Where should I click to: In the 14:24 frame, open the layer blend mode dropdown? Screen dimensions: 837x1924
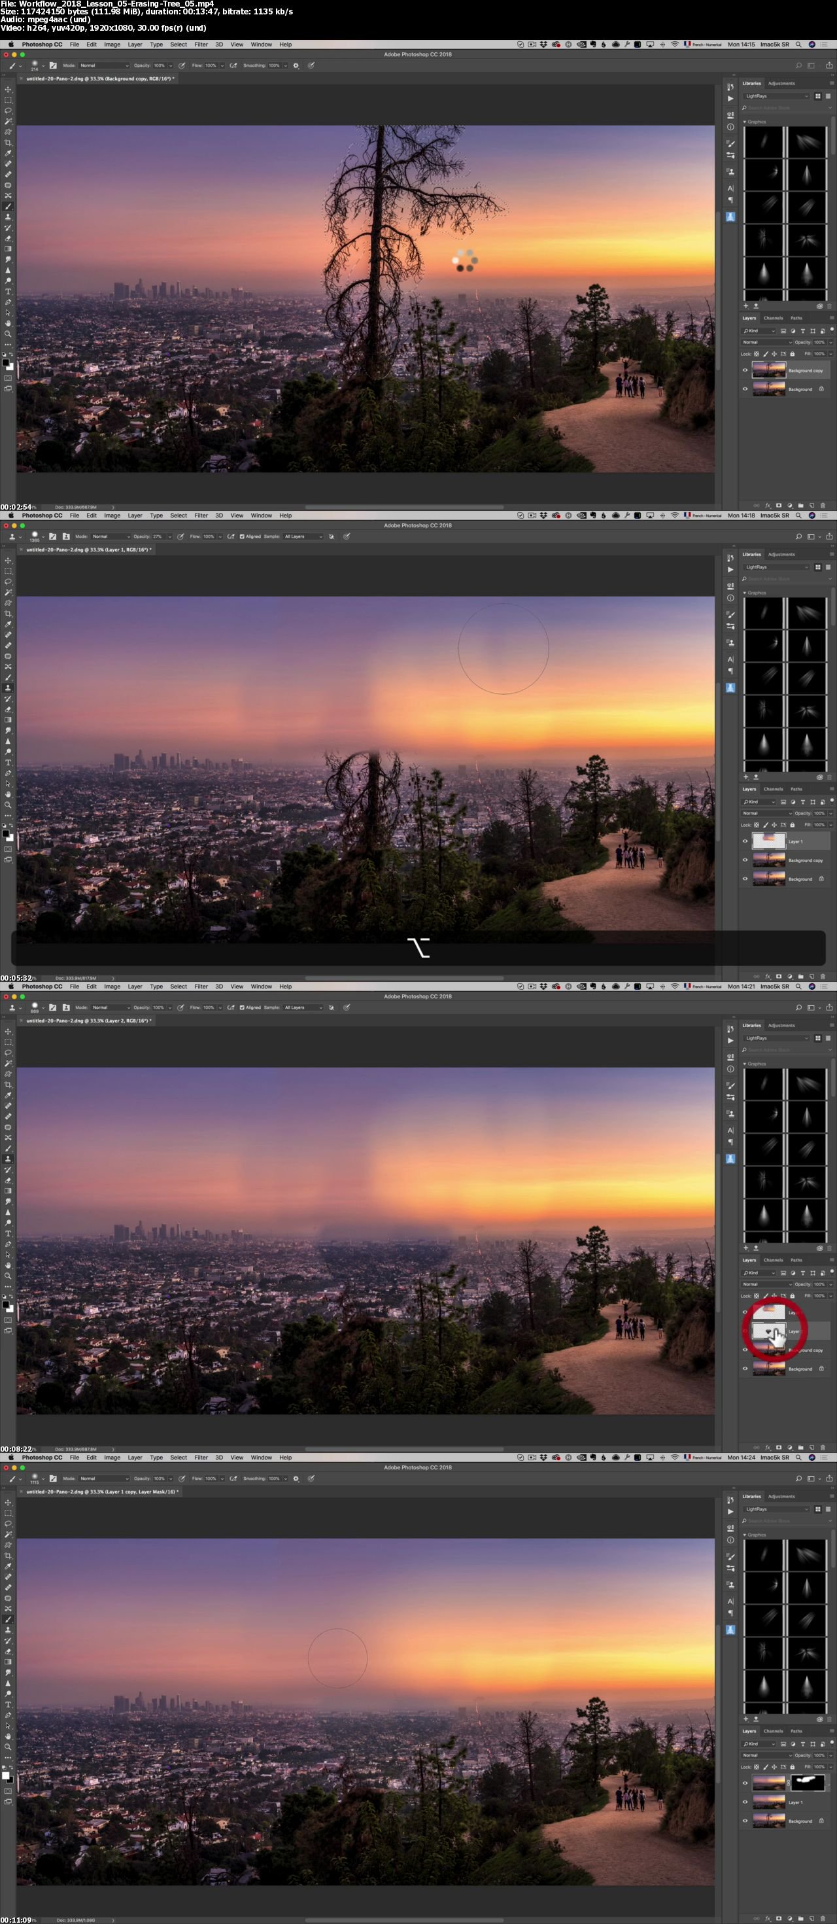pos(767,1755)
